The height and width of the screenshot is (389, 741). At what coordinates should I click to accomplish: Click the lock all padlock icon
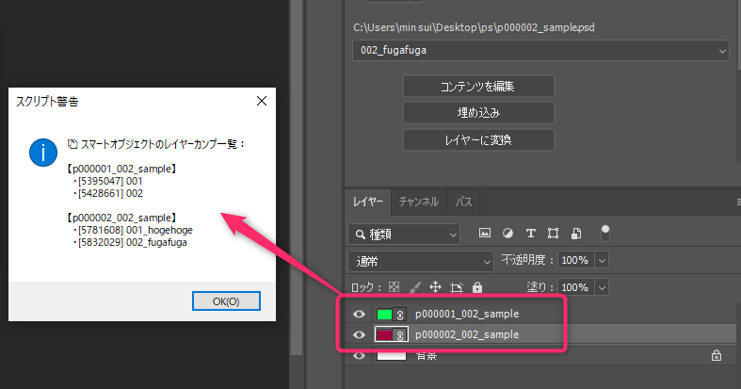[x=477, y=286]
